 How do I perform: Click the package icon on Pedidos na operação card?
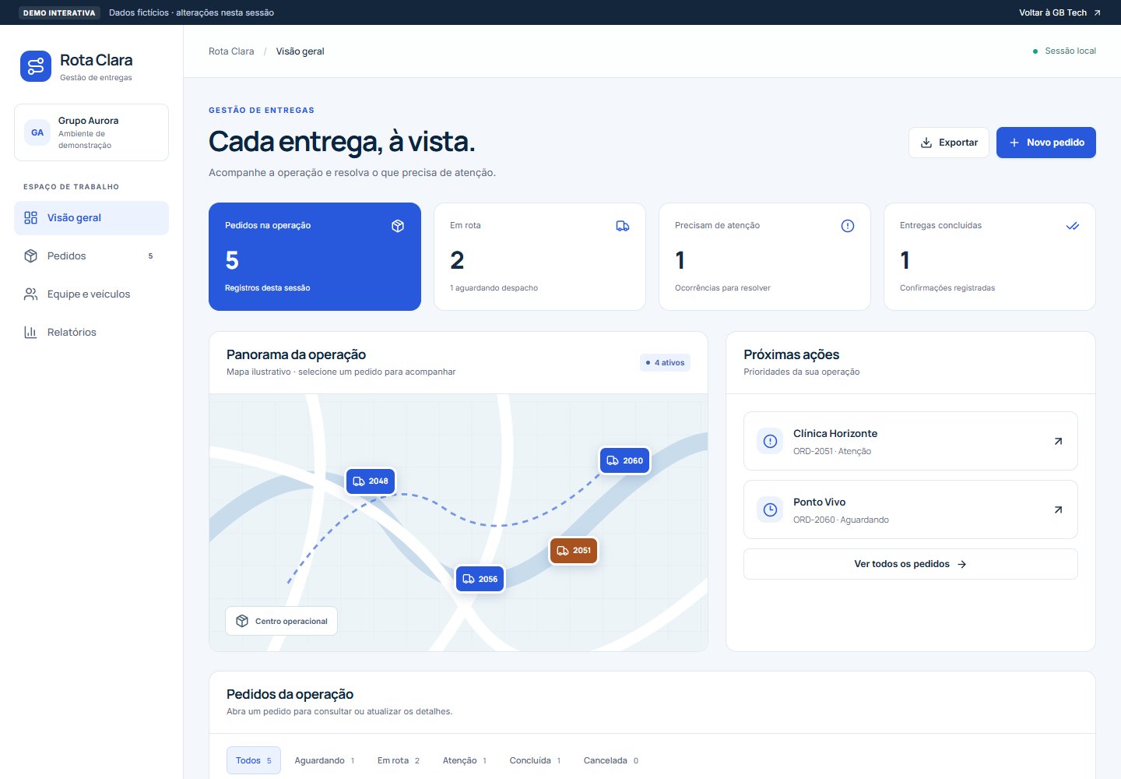click(x=398, y=226)
